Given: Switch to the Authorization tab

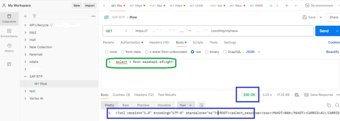Looking at the screenshot, I should click(x=131, y=42).
